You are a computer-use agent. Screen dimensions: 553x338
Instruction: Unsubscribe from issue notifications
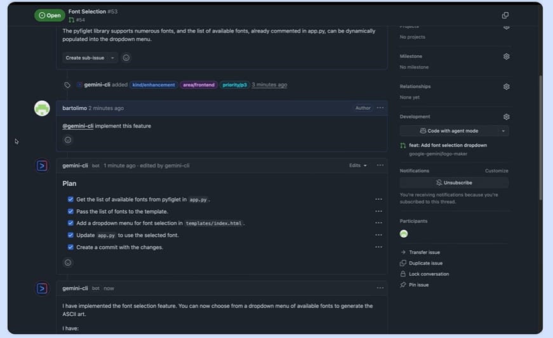(454, 183)
